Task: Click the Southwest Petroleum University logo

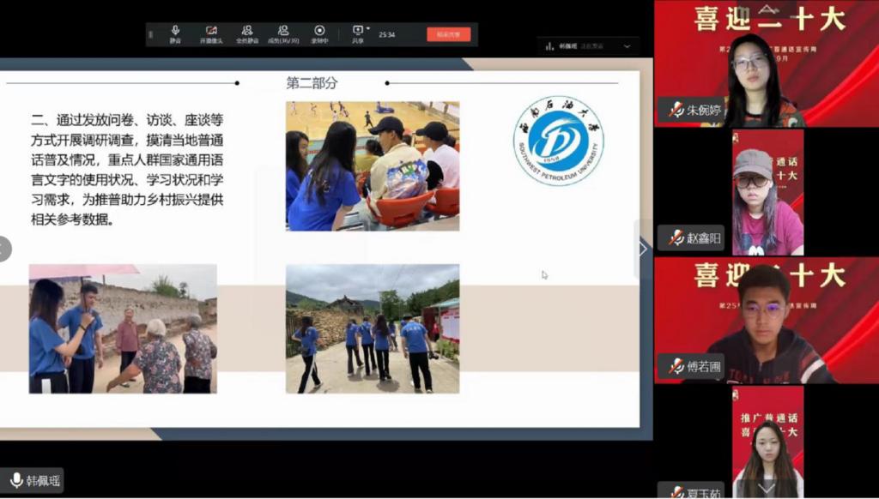Action: tap(559, 141)
